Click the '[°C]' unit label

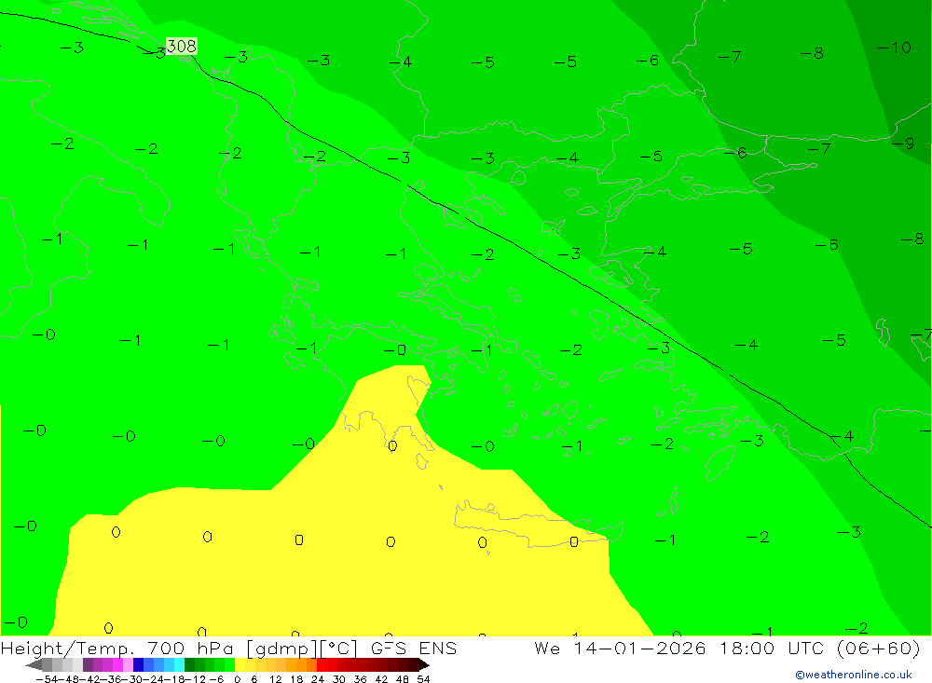point(339,649)
